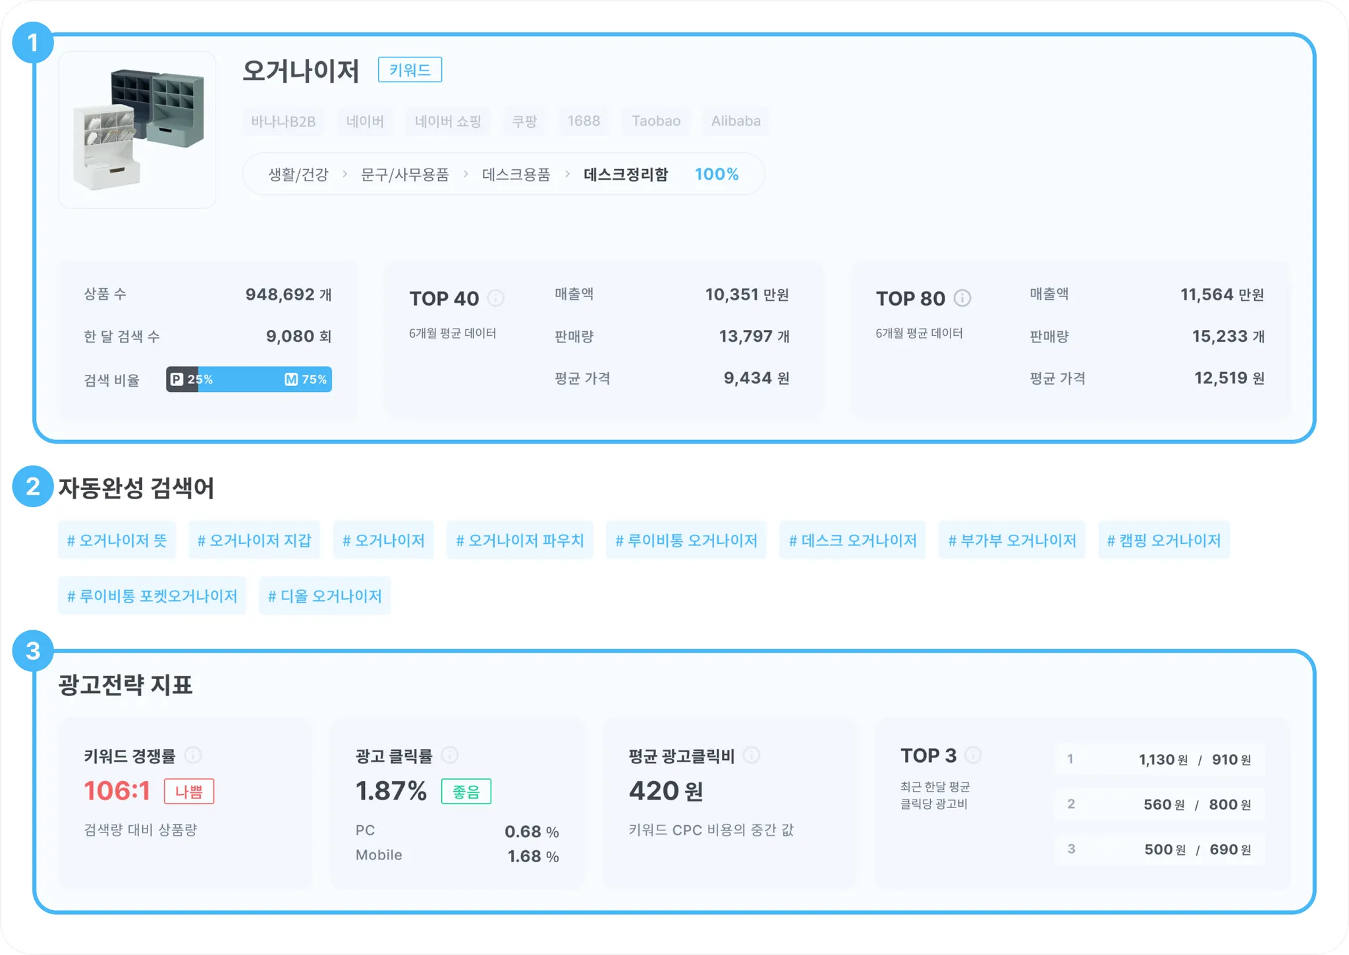Click the info icon beside 키워드 경쟁률
The height and width of the screenshot is (955, 1349).
(x=193, y=755)
